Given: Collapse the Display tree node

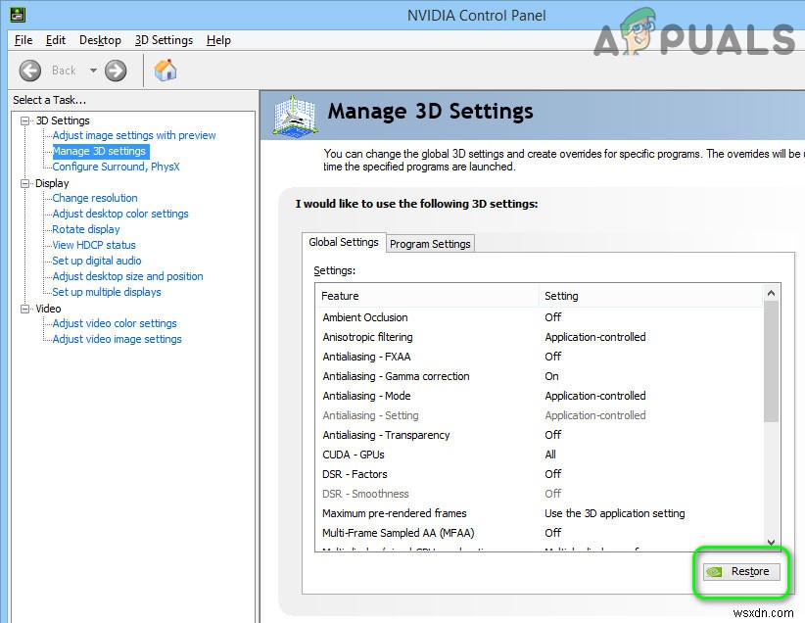Looking at the screenshot, I should pyautogui.click(x=24, y=183).
